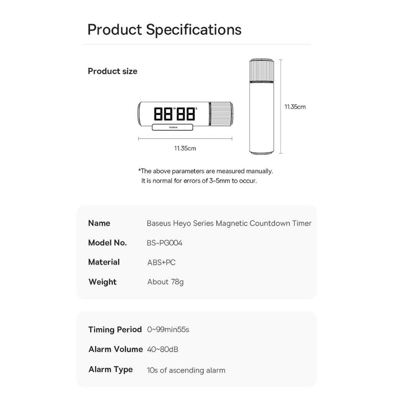
Task: Click the Name field label
Action: coord(99,223)
